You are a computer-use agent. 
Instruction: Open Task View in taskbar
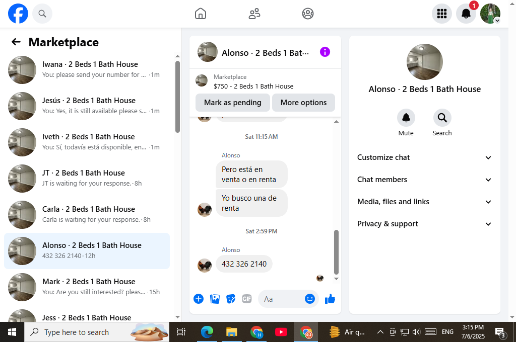click(181, 332)
